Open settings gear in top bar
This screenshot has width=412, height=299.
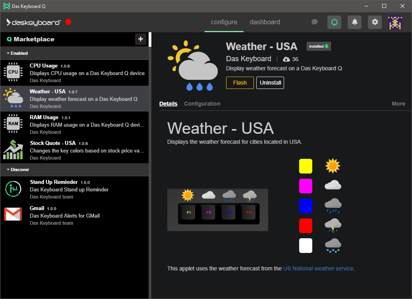tap(375, 22)
